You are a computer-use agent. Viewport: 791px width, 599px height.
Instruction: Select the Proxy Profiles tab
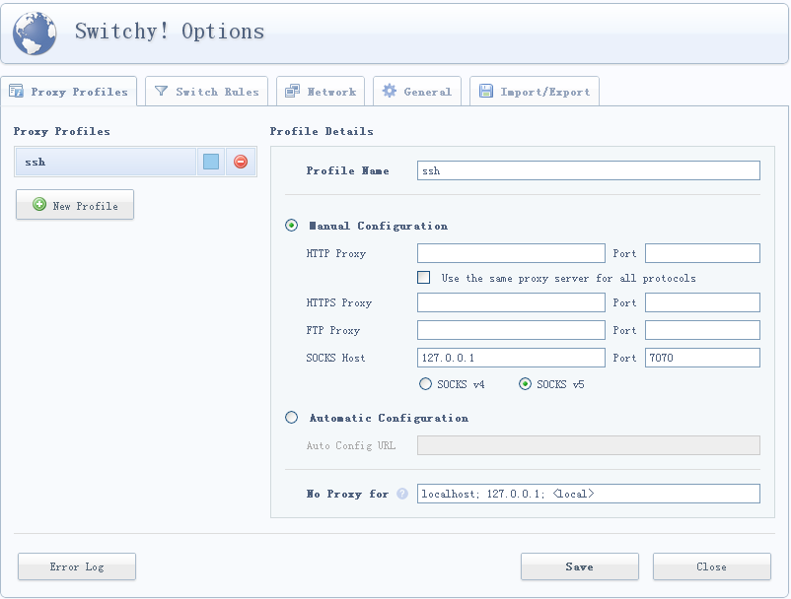point(69,92)
